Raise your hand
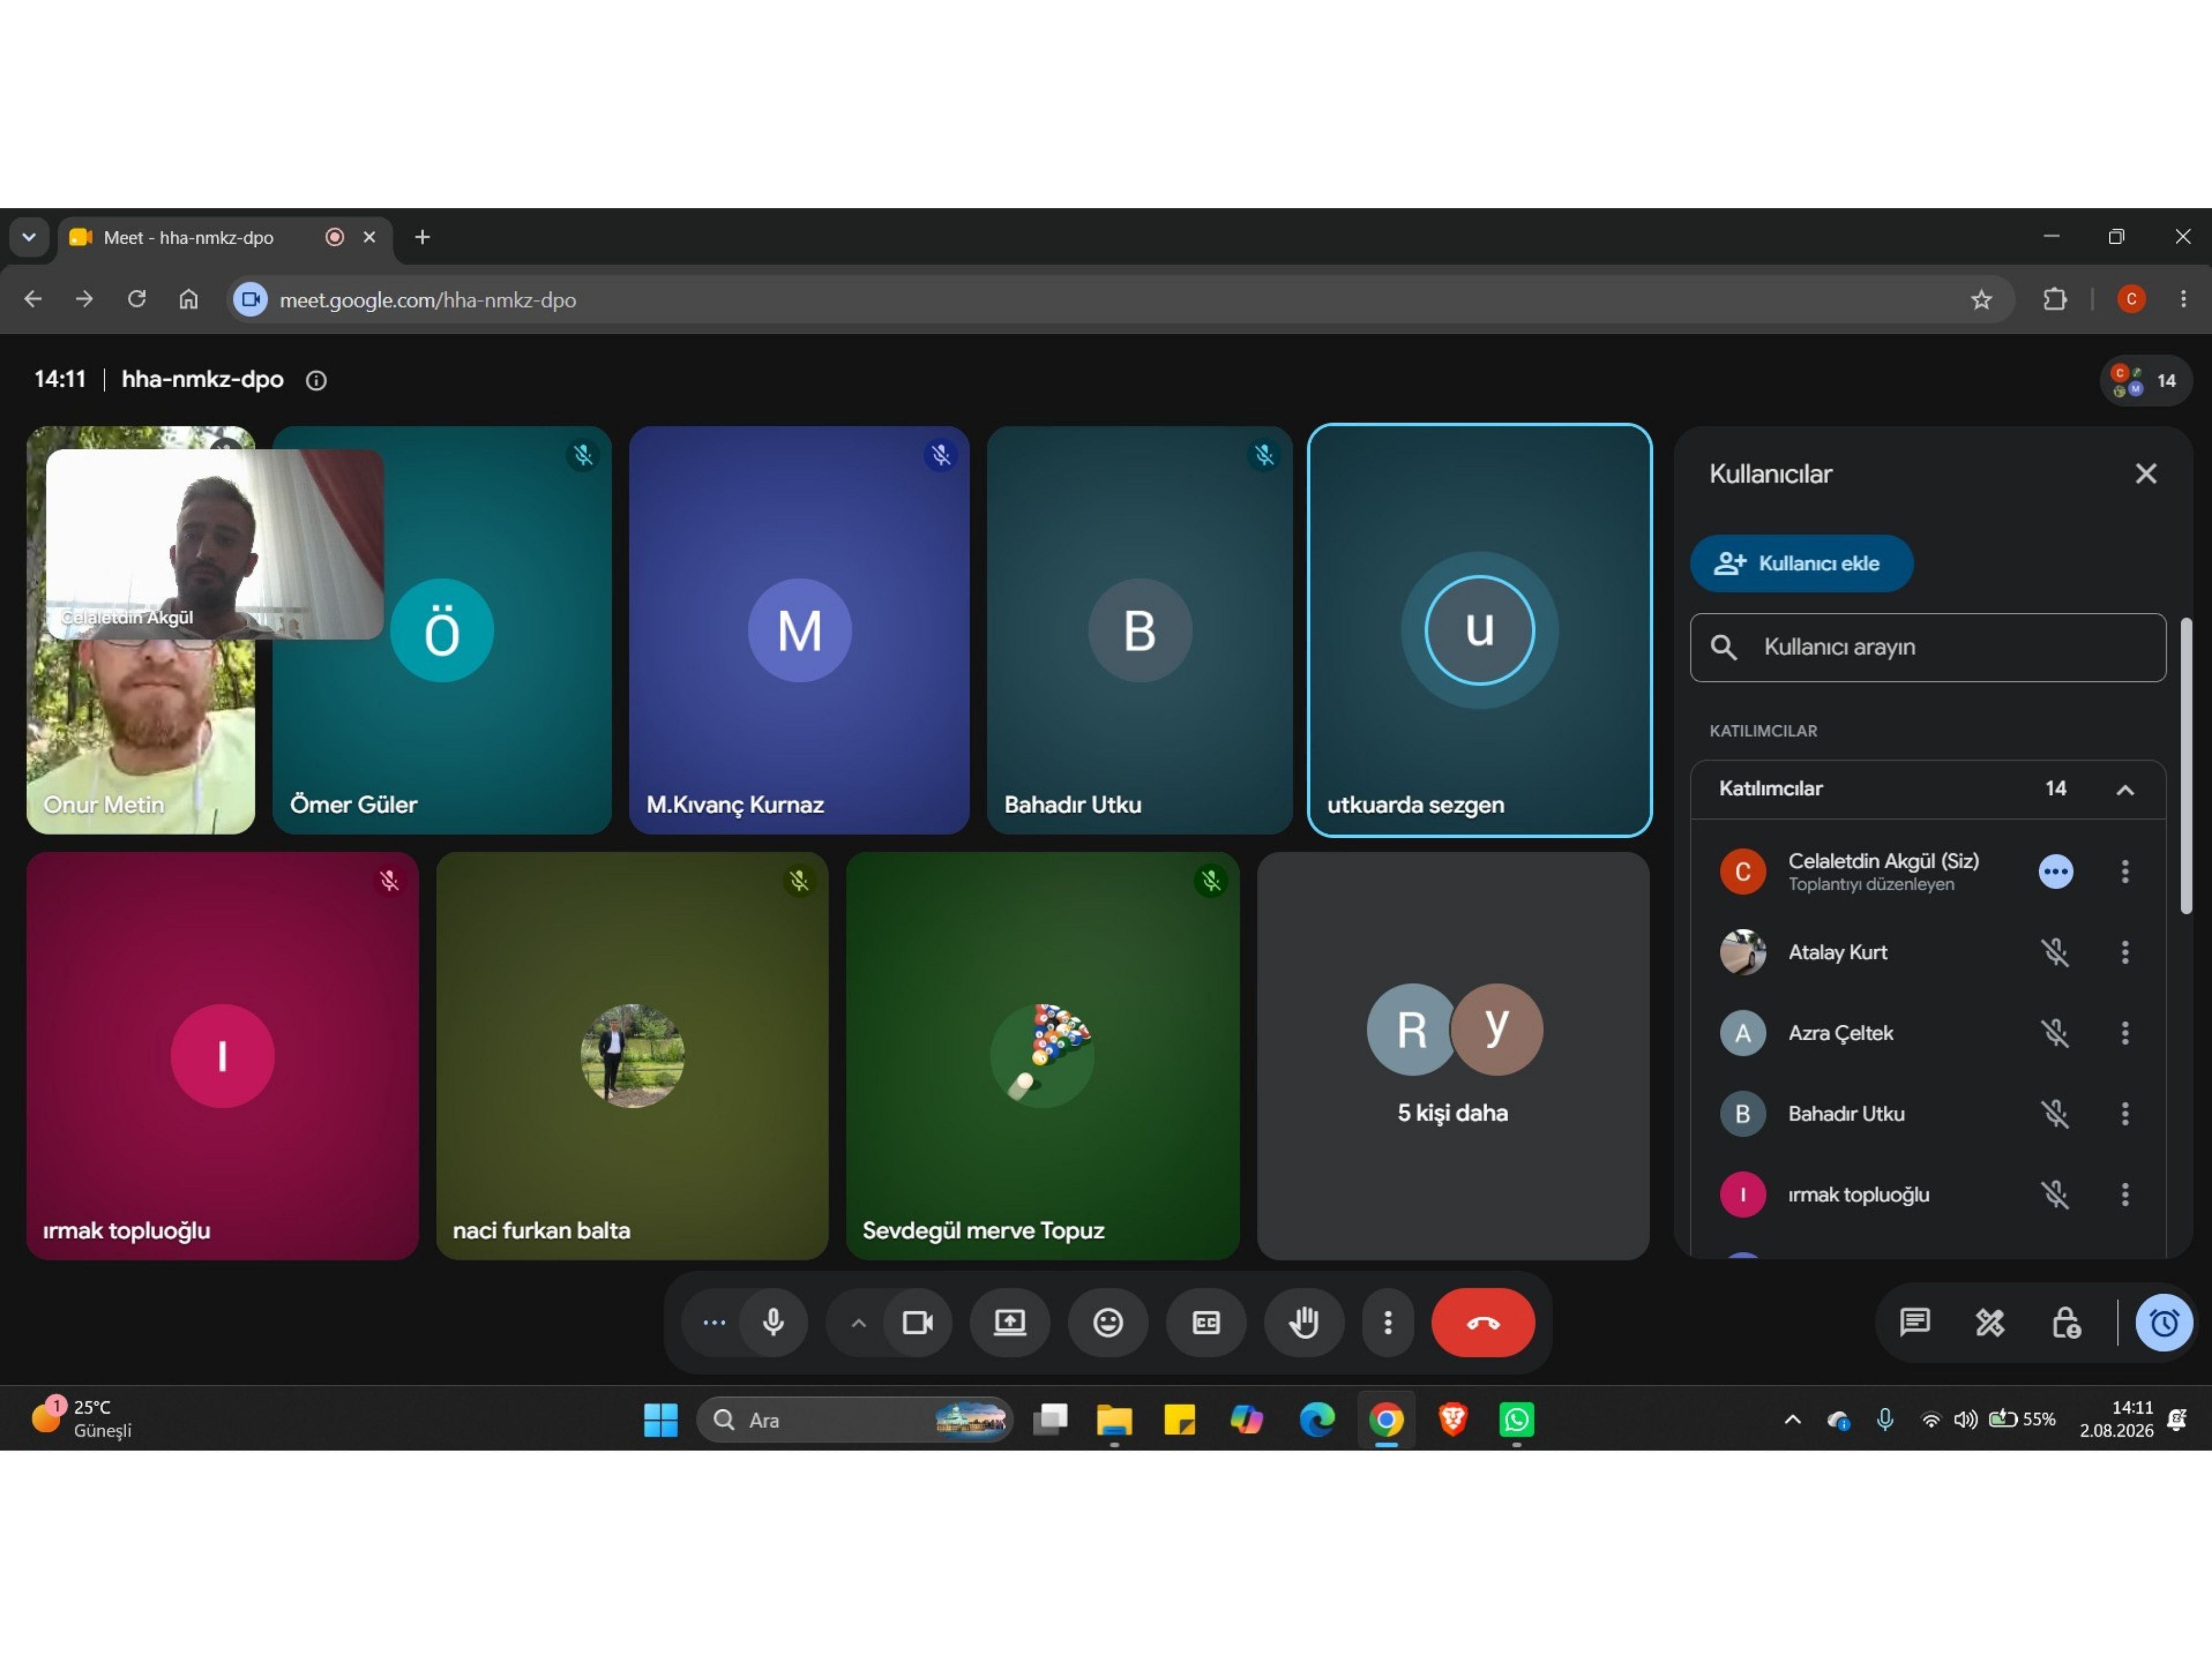 1304,1322
